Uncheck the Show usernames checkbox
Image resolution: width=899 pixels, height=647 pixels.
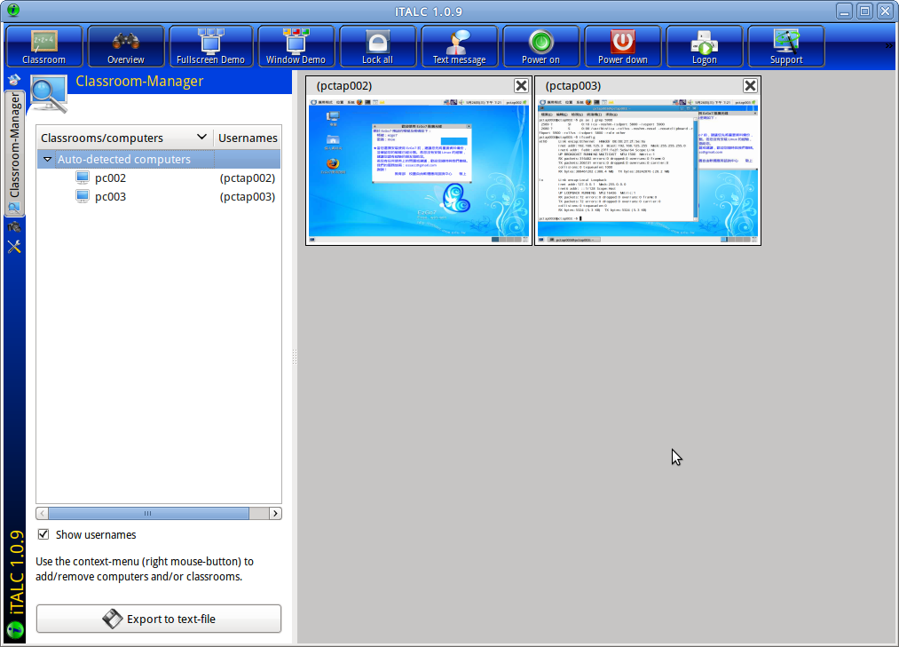[43, 534]
